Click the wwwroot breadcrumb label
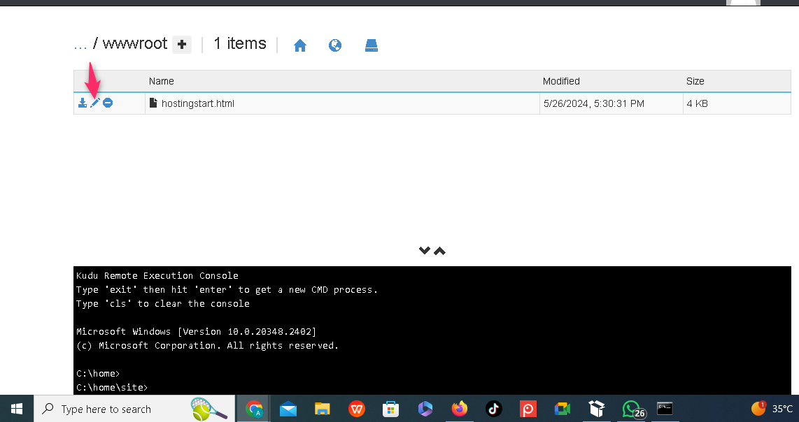Screen dimensions: 799x422 click(x=135, y=44)
